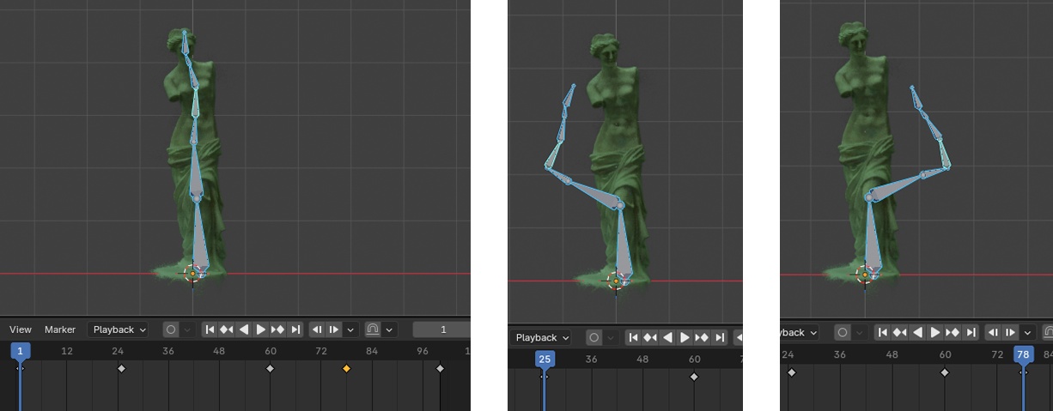Jump to end frame in frame 25 timeline
The width and height of the screenshot is (1053, 411).
click(x=719, y=337)
